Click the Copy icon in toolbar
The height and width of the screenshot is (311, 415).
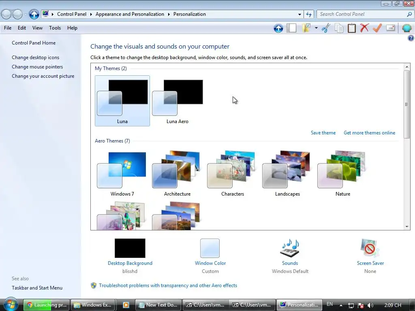339,28
